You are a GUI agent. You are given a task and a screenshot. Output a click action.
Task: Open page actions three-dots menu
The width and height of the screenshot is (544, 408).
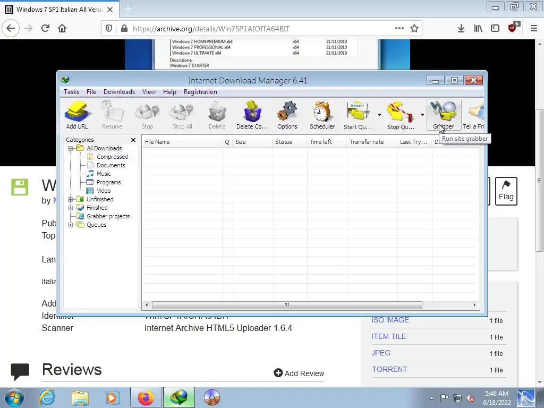pos(399,29)
